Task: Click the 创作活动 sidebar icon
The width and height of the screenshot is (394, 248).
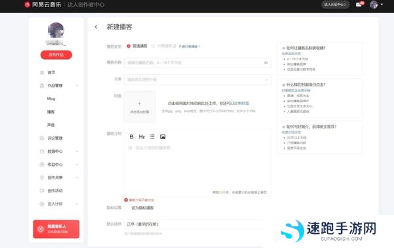Action: coord(42,191)
